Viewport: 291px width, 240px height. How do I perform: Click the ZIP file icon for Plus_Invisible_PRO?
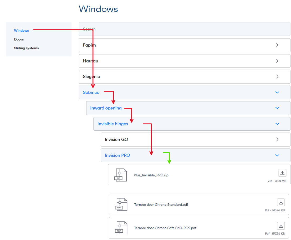121,175
